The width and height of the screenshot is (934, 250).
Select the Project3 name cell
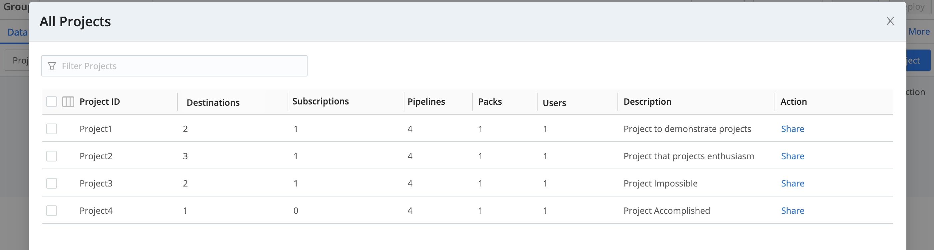click(x=96, y=183)
